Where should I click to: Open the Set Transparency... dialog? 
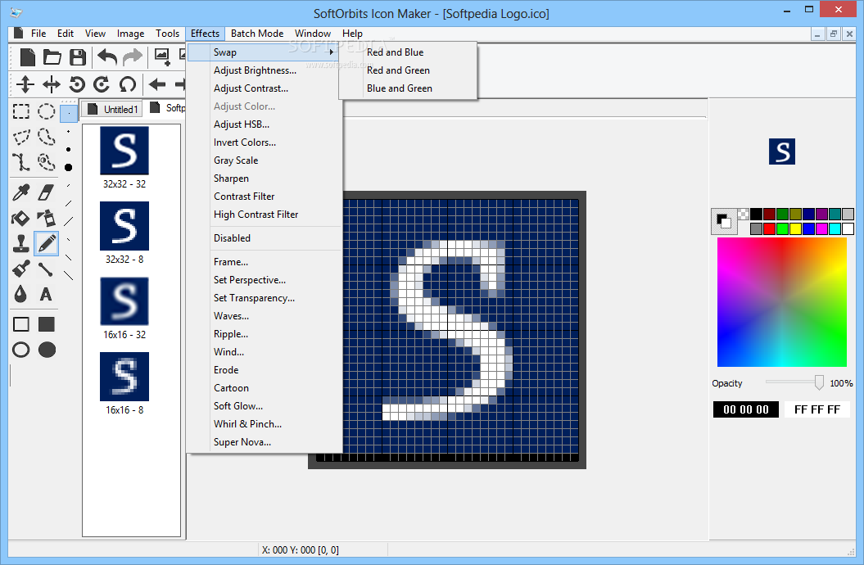point(264,299)
